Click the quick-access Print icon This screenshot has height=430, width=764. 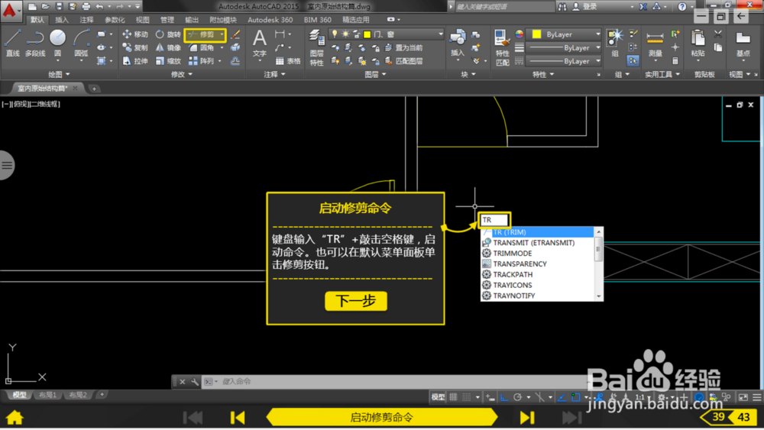tap(86, 6)
